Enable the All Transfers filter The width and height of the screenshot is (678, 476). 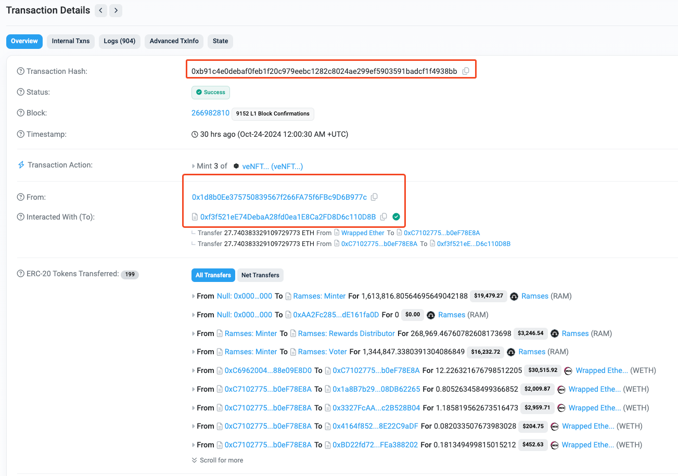pos(213,275)
